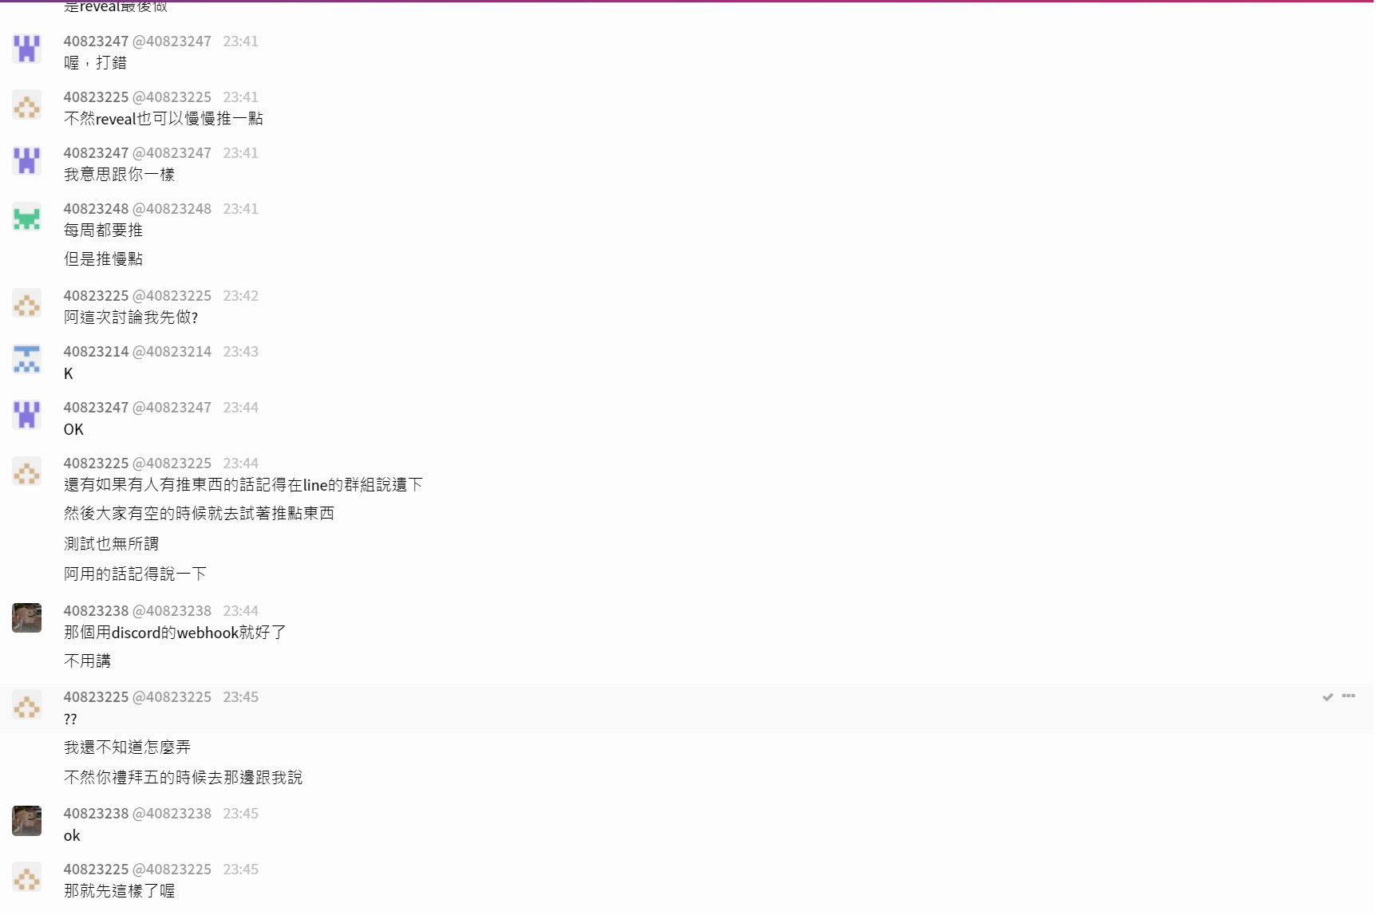Click username 40823248 at 23:41
1376x919 pixels.
[x=96, y=208]
